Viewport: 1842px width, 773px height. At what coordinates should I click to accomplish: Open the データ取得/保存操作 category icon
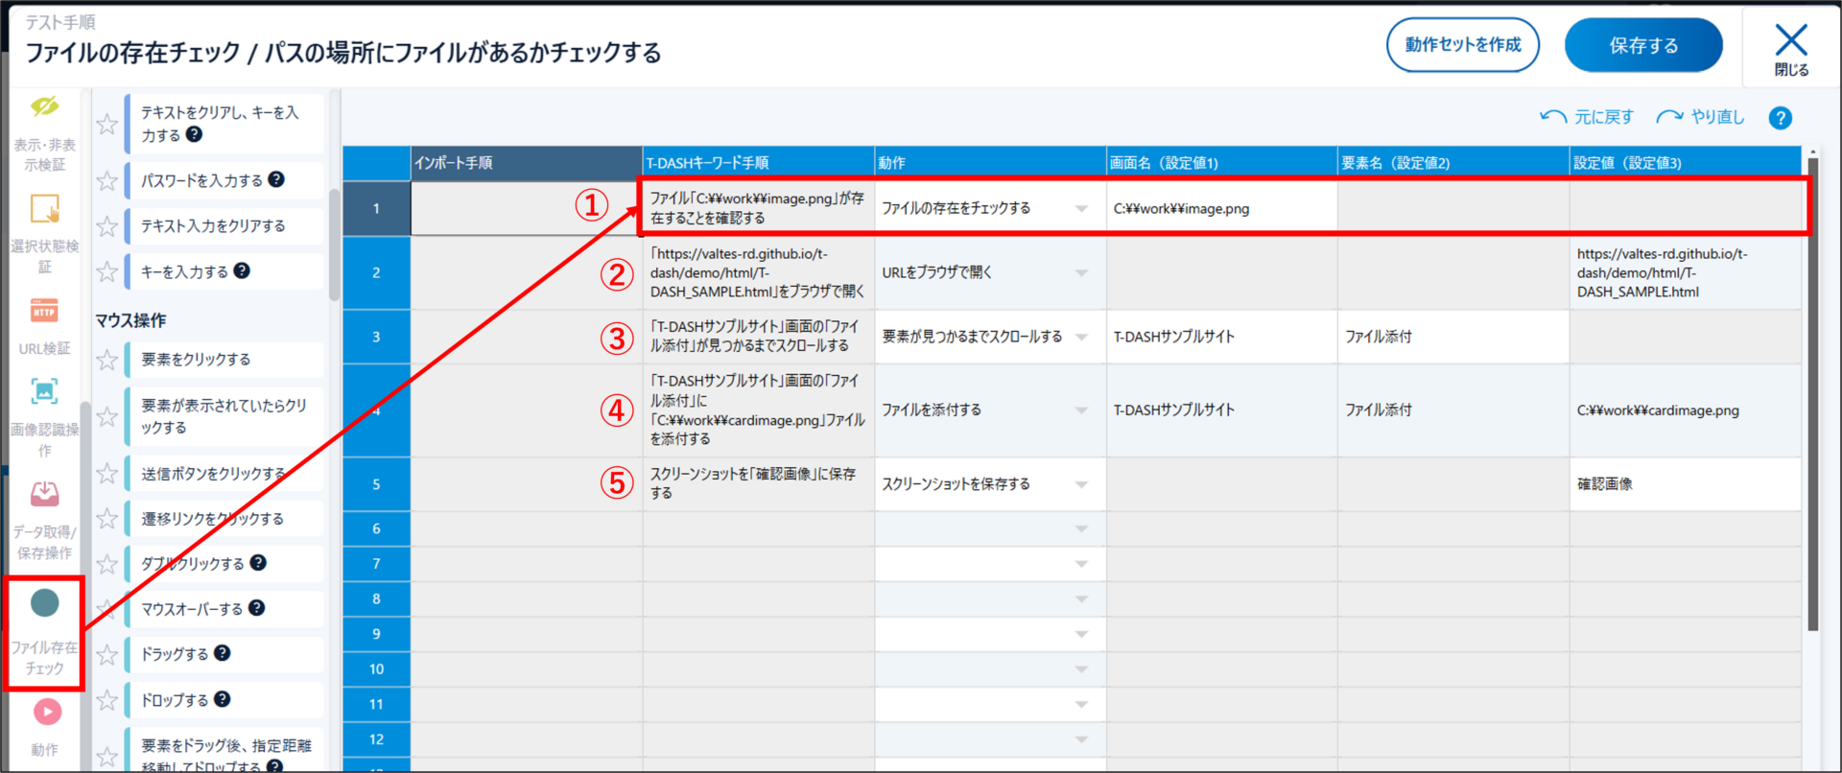44,495
